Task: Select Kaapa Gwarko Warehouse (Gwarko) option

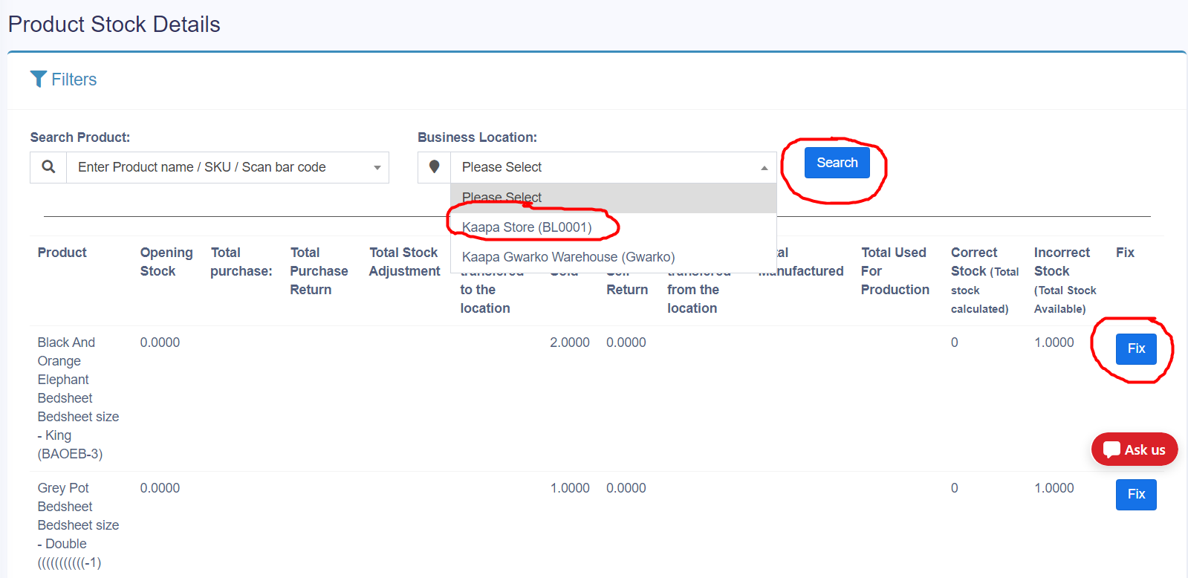Action: tap(568, 257)
